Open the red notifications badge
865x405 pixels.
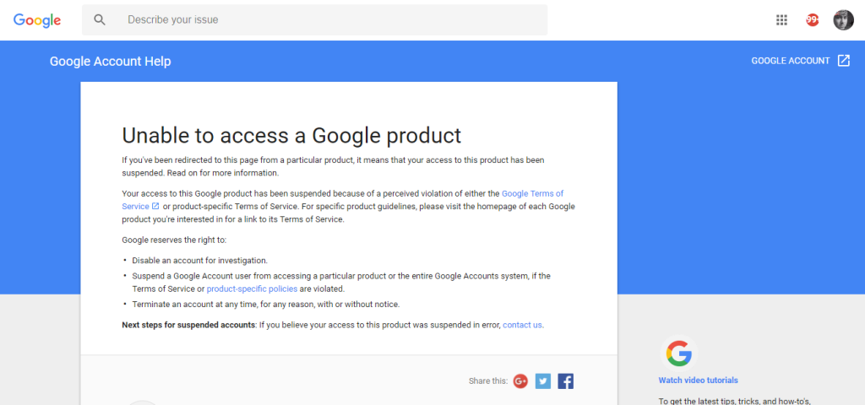click(x=813, y=20)
